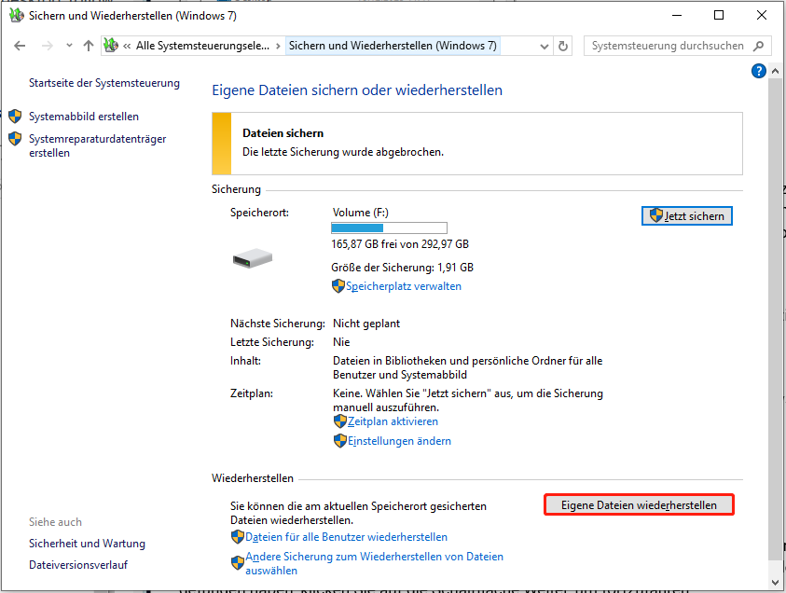Open 'Speicherplatz verwalten' link
Screen dimensions: 786x593
[404, 286]
